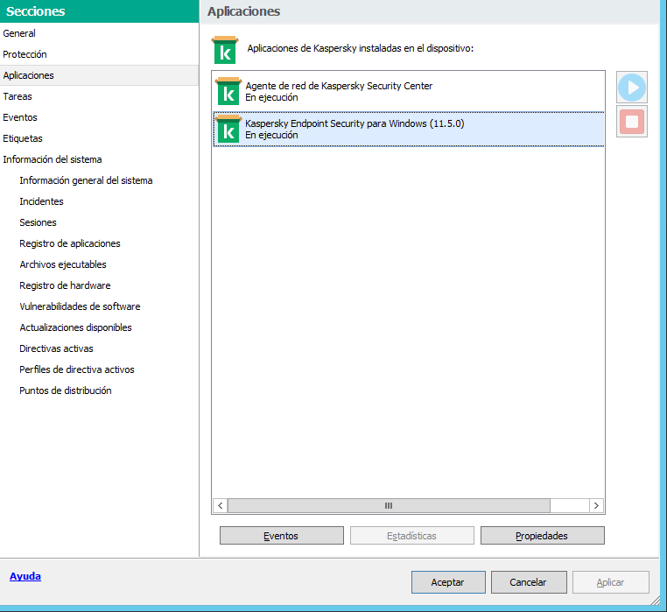
Task: Select Kaspersky Endpoint Security para Windows (11.5.0)
Action: (x=409, y=129)
